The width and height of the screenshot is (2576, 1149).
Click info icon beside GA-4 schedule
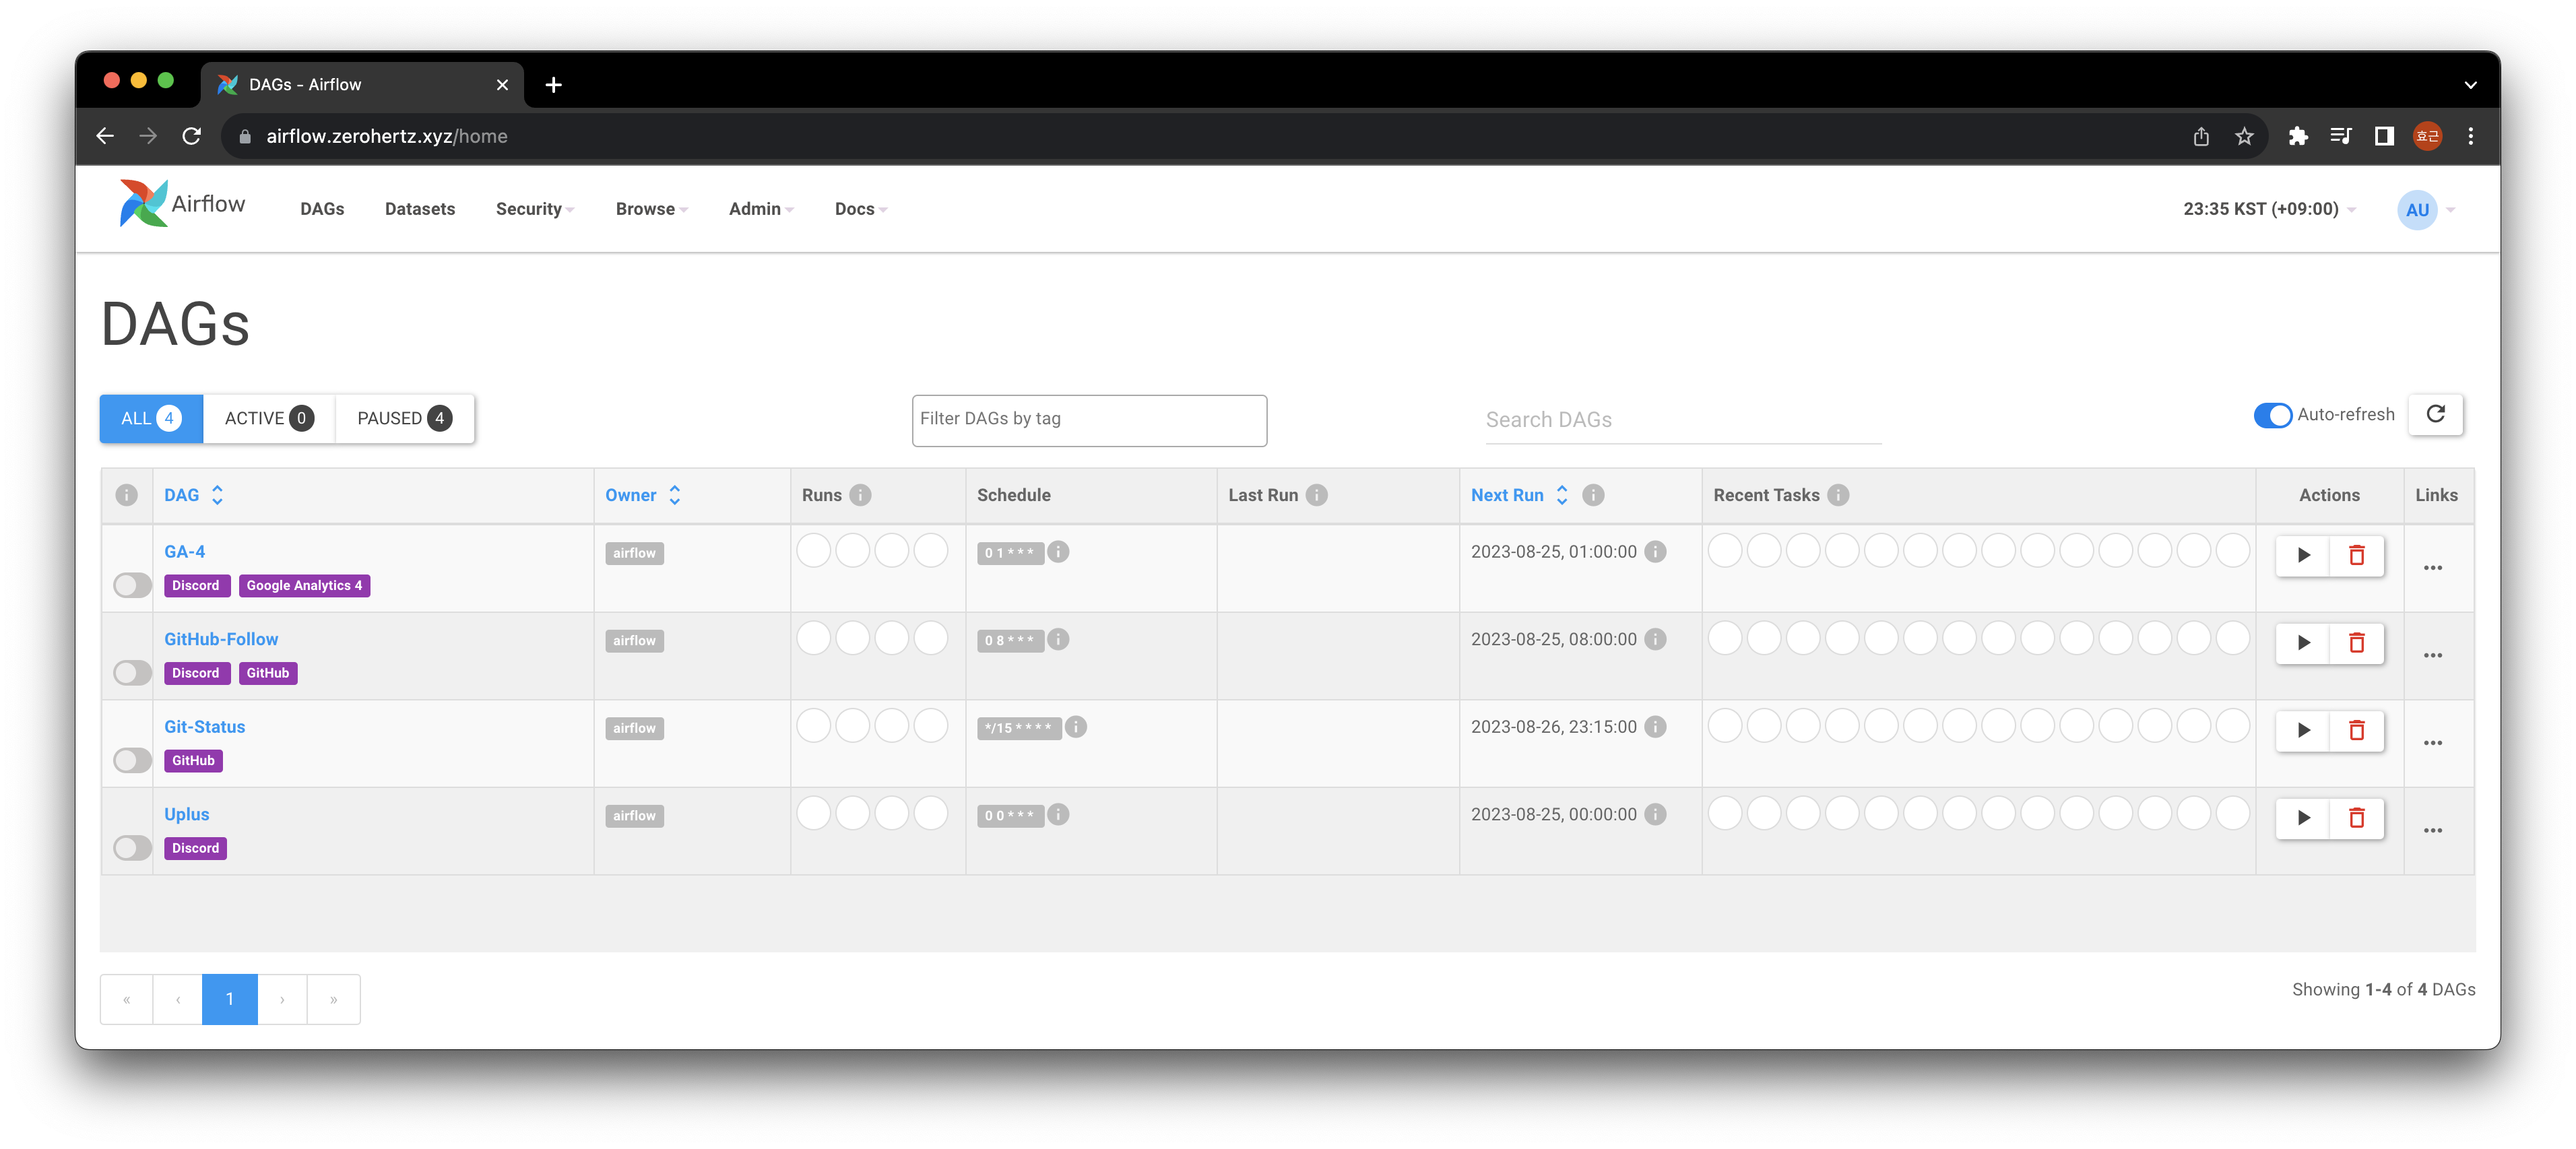point(1058,552)
